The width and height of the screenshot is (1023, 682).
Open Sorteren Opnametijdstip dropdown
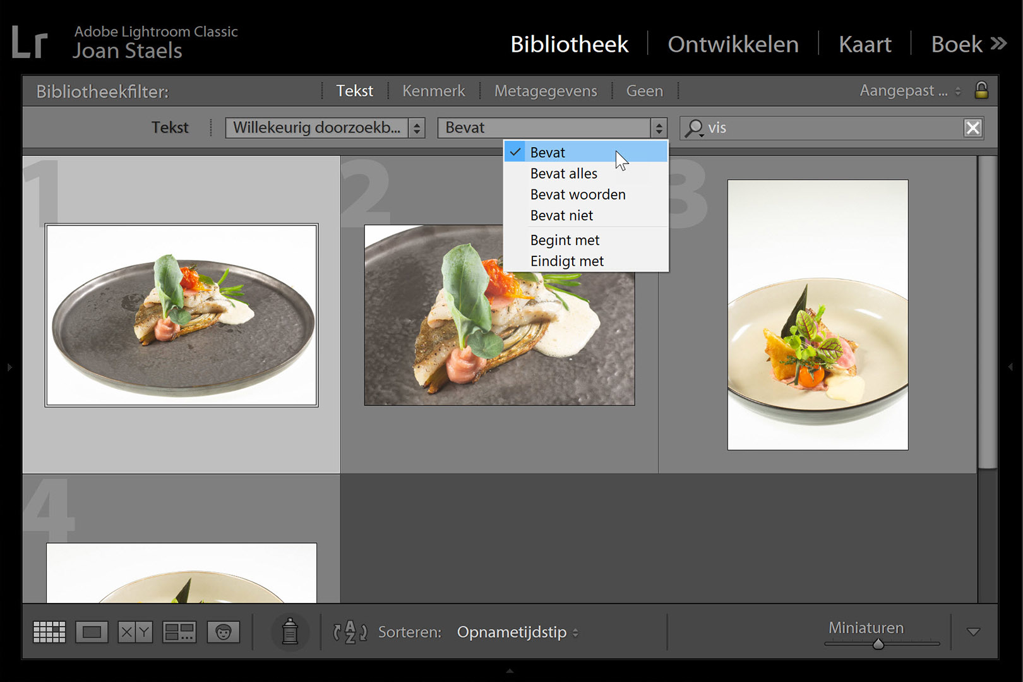coord(518,632)
